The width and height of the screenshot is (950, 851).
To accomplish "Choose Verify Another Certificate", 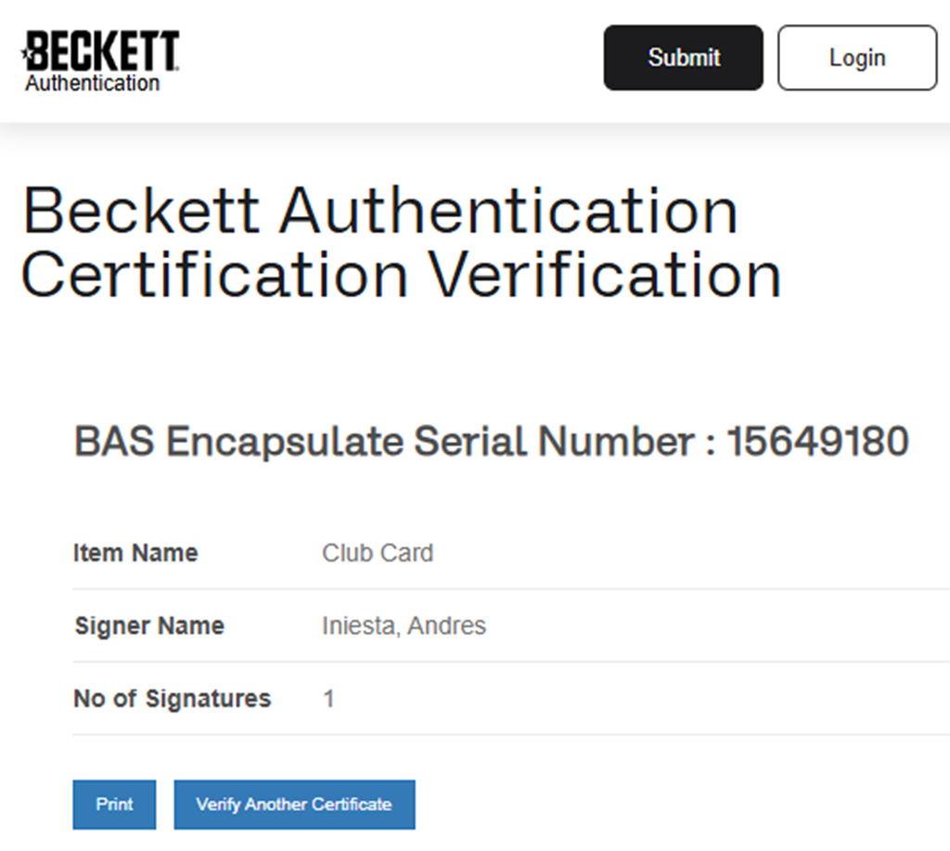I will tap(294, 805).
